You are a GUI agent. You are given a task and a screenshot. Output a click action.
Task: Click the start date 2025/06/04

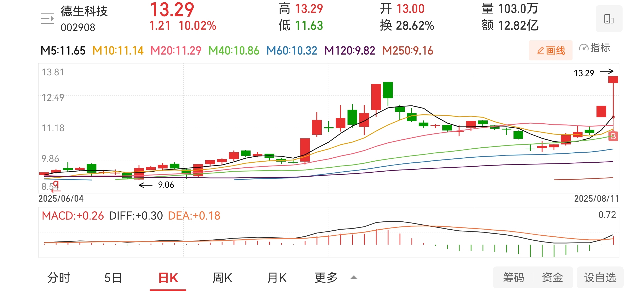pyautogui.click(x=61, y=198)
